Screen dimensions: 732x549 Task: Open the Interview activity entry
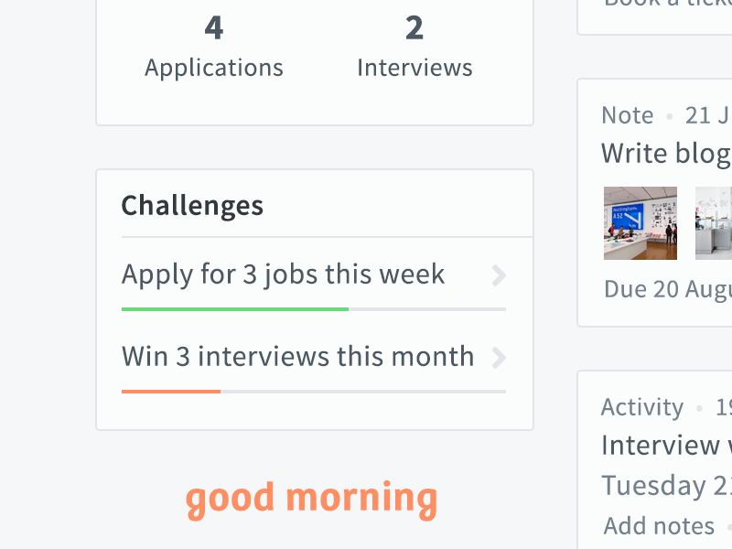[x=666, y=445]
